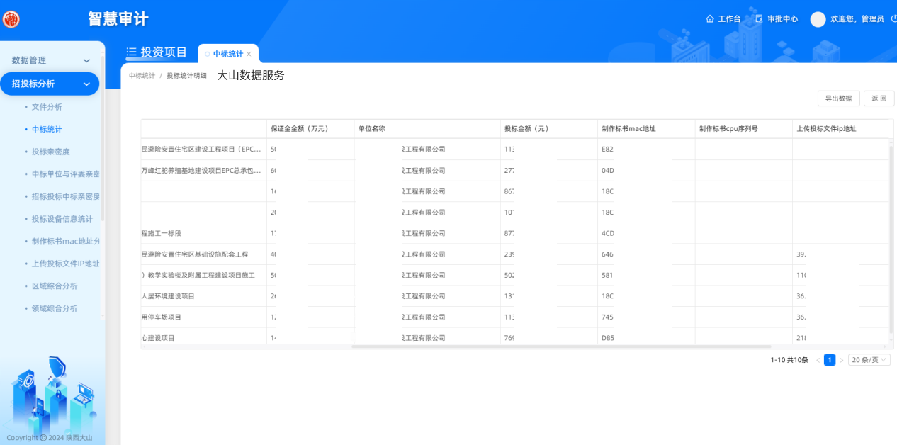Open 招标投标中标亲密度 menu item
897x445 pixels.
tap(65, 196)
